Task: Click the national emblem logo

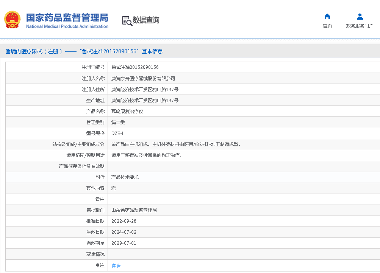Action: [x=13, y=20]
